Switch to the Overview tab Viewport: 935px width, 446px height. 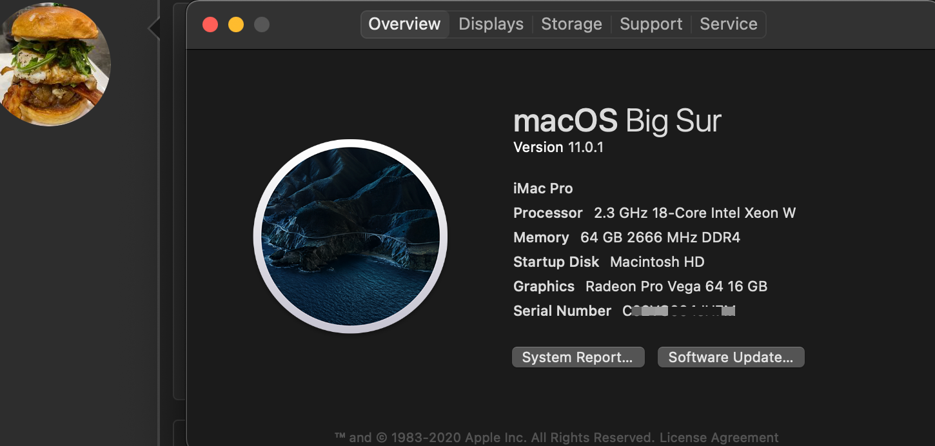tap(404, 24)
